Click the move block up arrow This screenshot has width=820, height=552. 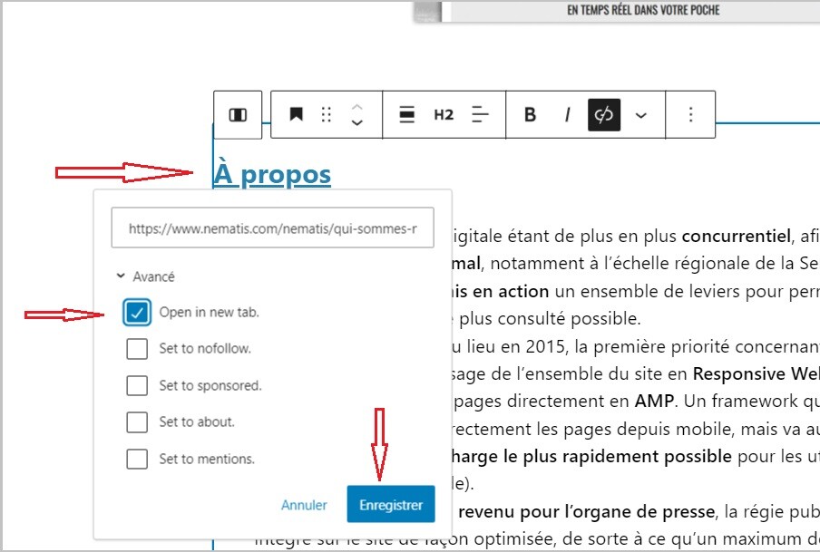tap(357, 106)
